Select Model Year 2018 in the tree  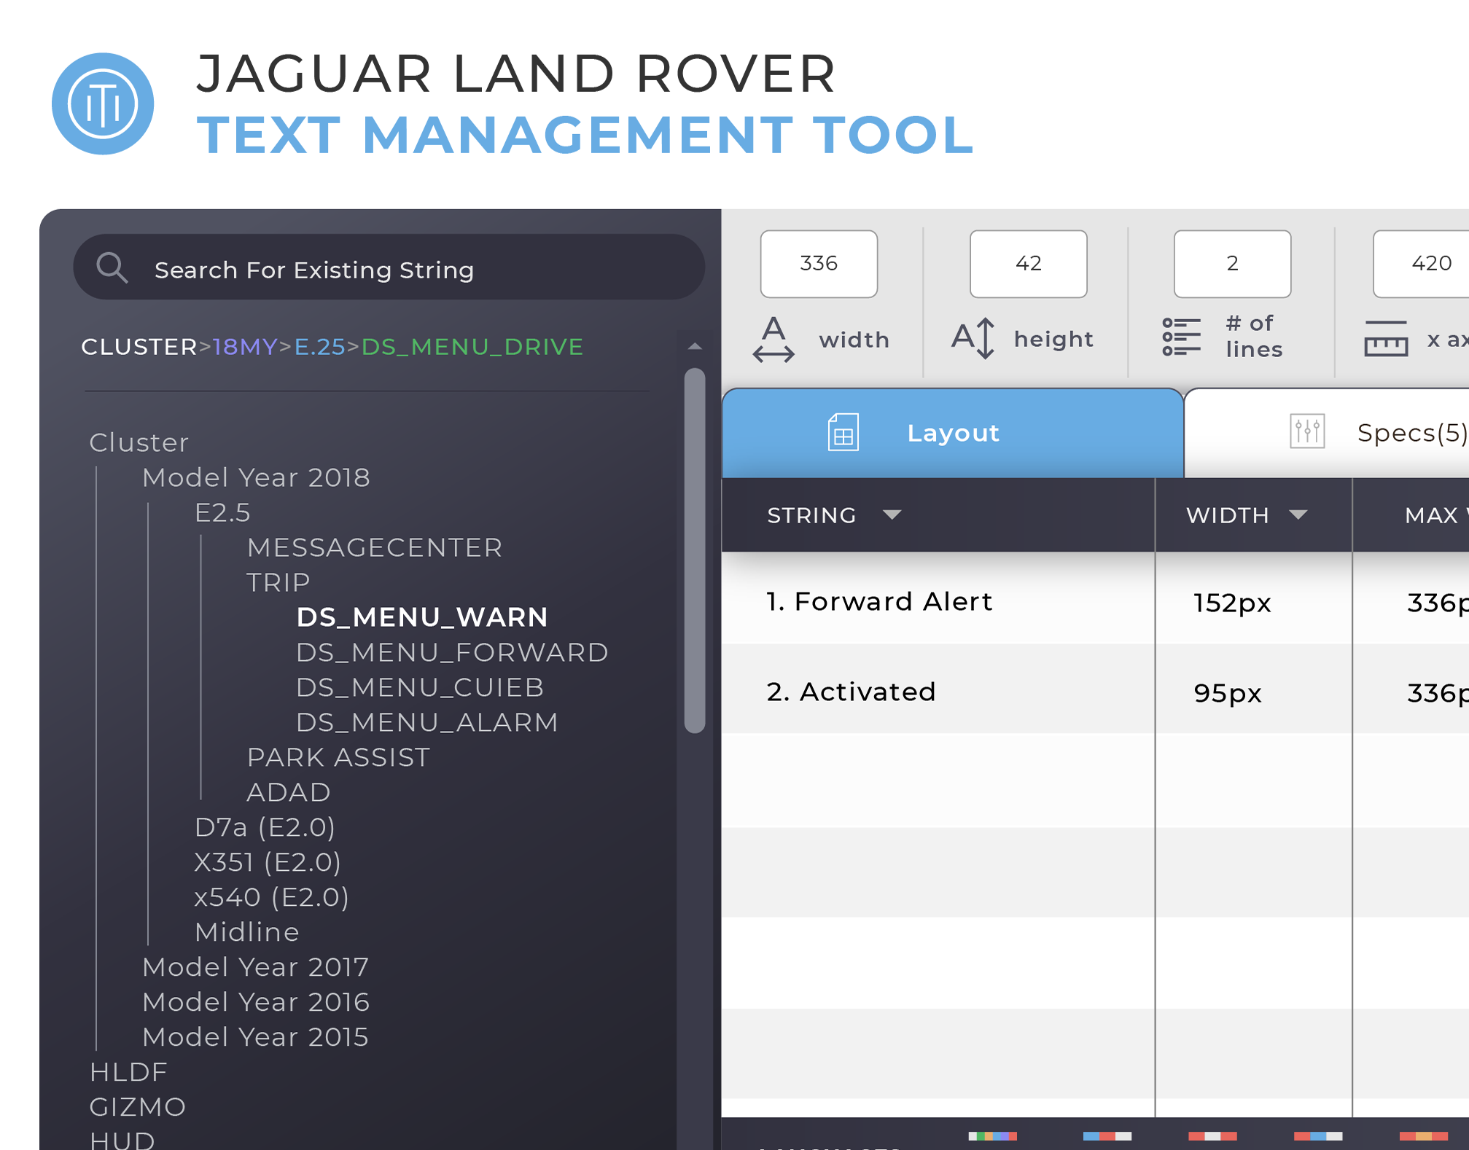256,477
